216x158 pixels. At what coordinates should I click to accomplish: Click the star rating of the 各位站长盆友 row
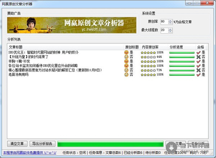[148, 66]
